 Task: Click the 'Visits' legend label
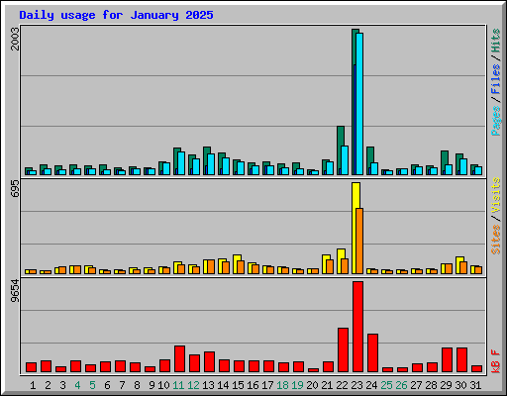tap(496, 195)
